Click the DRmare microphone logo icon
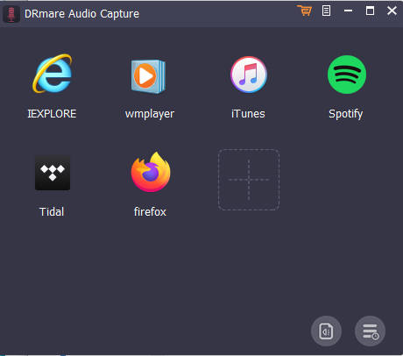The height and width of the screenshot is (356, 403). pos(11,14)
